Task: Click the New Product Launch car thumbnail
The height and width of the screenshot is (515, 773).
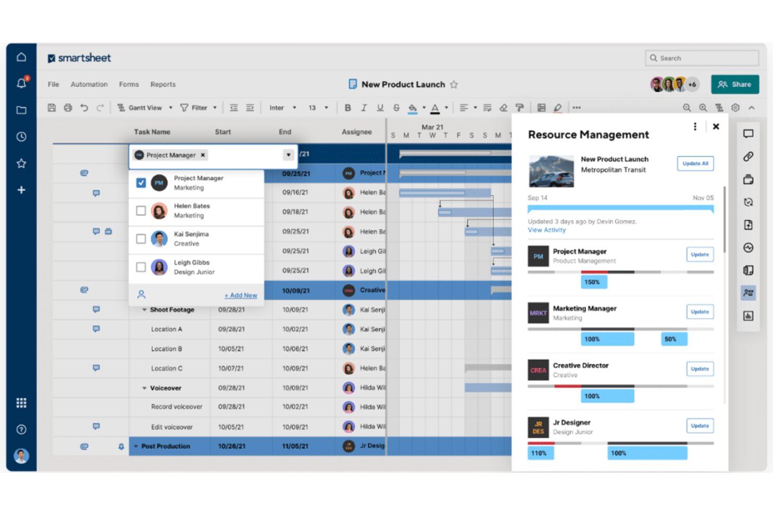Action: tap(551, 171)
